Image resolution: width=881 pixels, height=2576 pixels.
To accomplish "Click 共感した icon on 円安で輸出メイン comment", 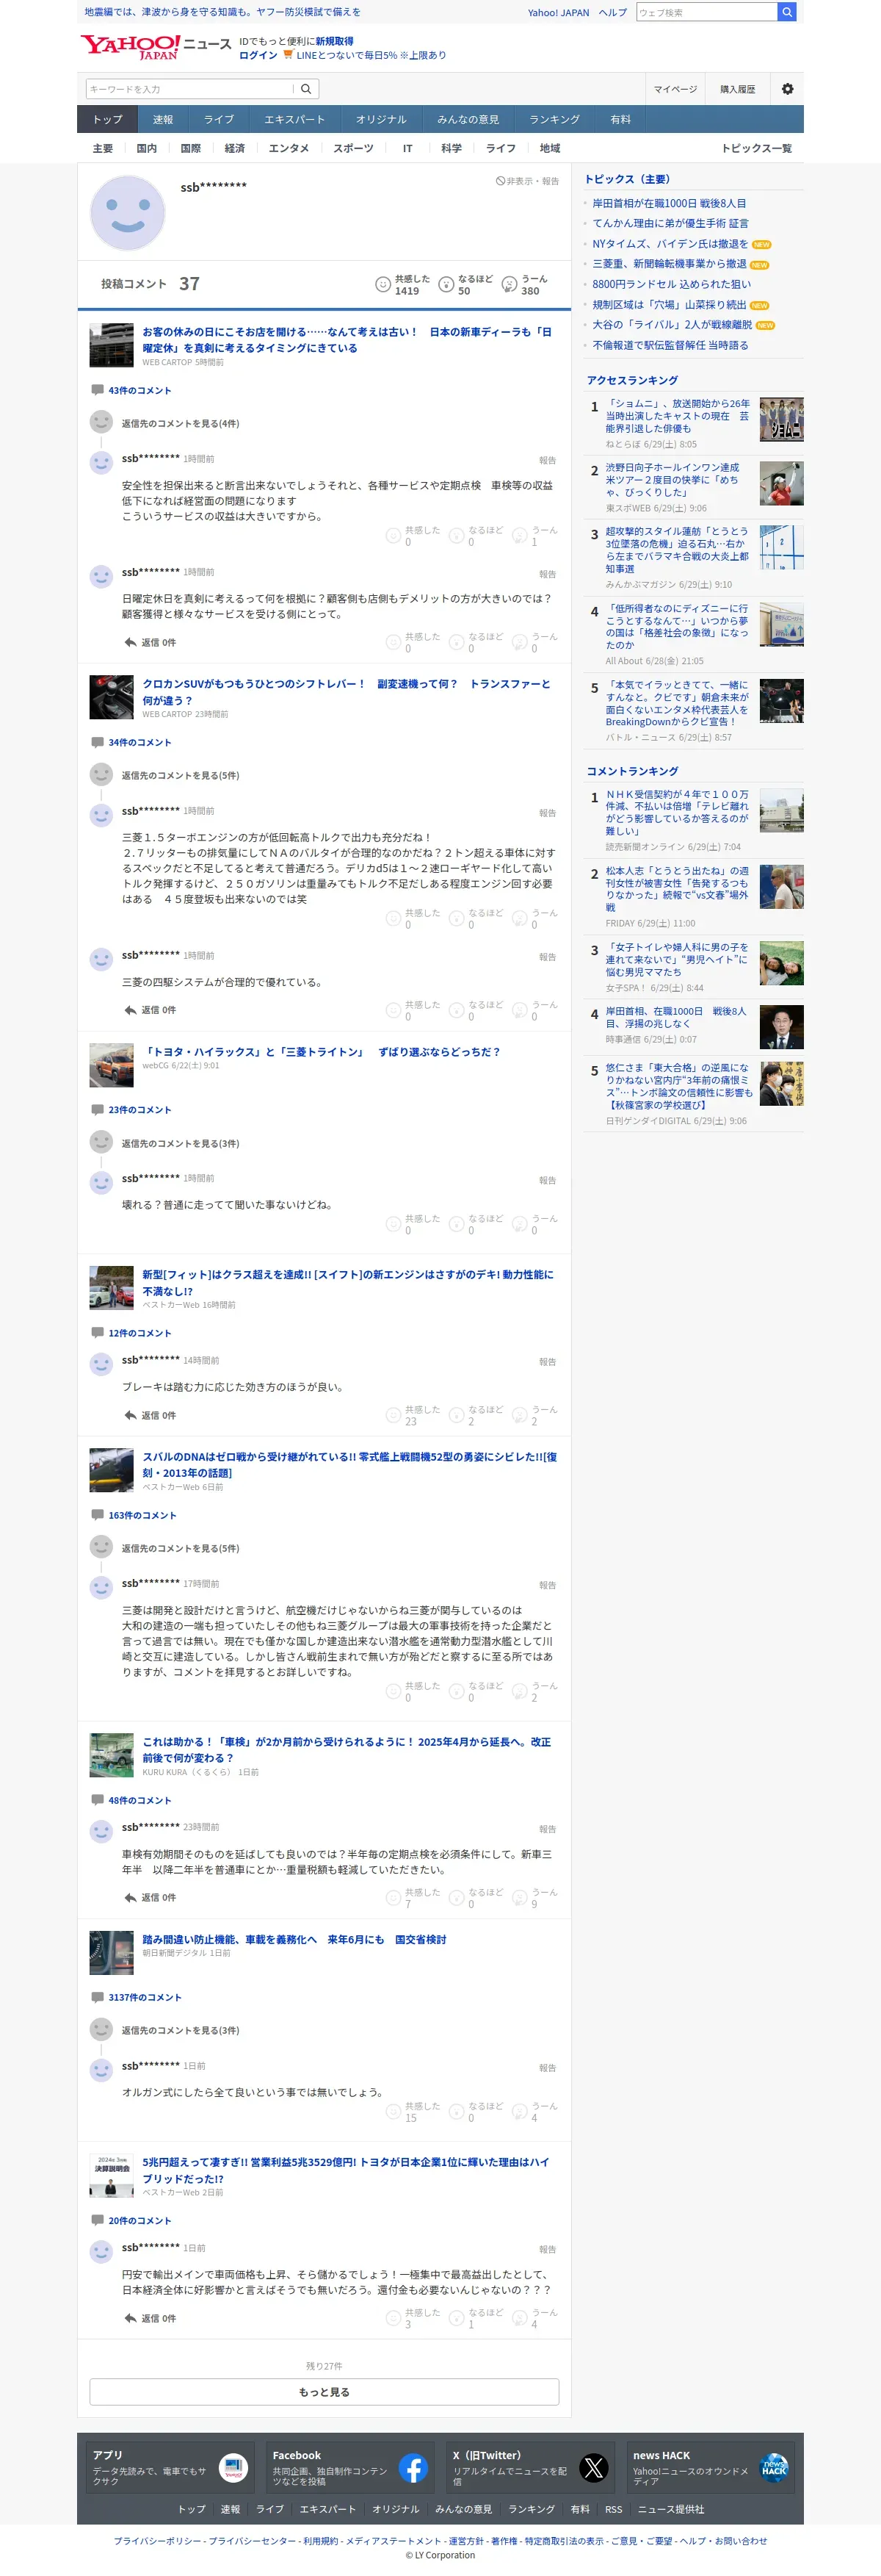I will pyautogui.click(x=393, y=2318).
